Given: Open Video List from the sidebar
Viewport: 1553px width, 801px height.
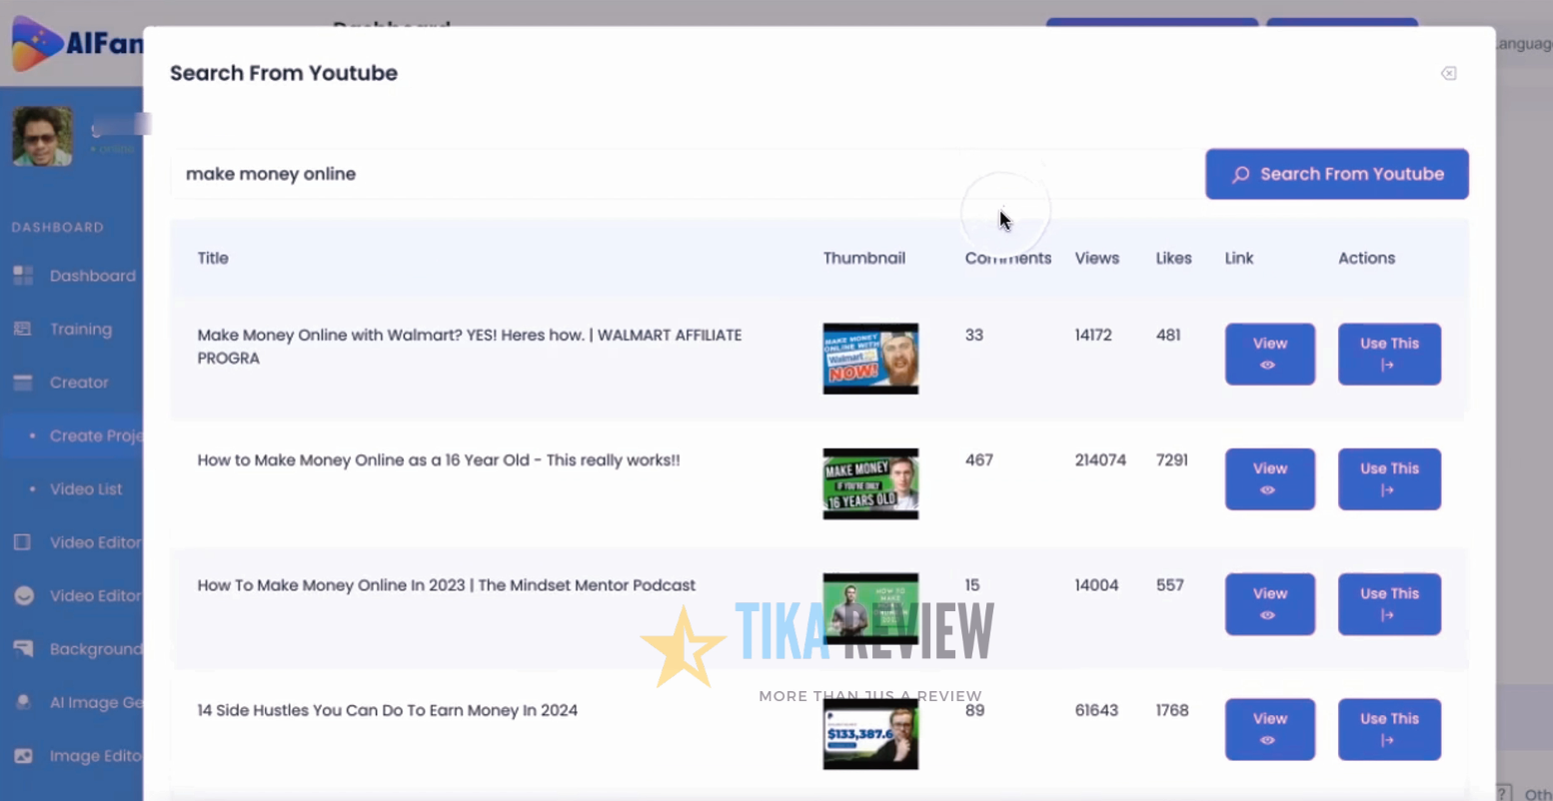Looking at the screenshot, I should coord(88,489).
